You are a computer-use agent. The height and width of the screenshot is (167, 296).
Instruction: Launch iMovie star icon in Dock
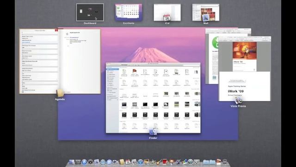153,162
